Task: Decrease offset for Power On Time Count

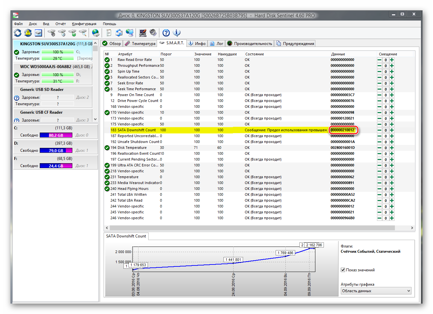Action: pos(380,95)
